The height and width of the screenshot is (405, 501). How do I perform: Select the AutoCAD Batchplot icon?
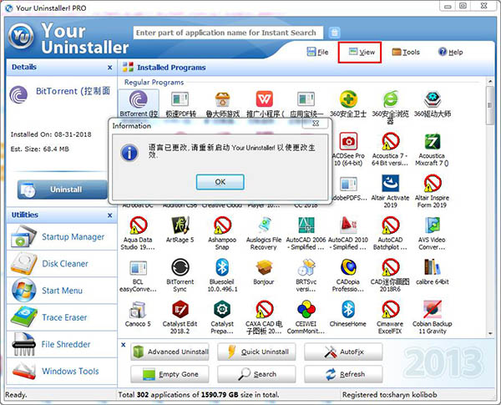pyautogui.click(x=390, y=225)
